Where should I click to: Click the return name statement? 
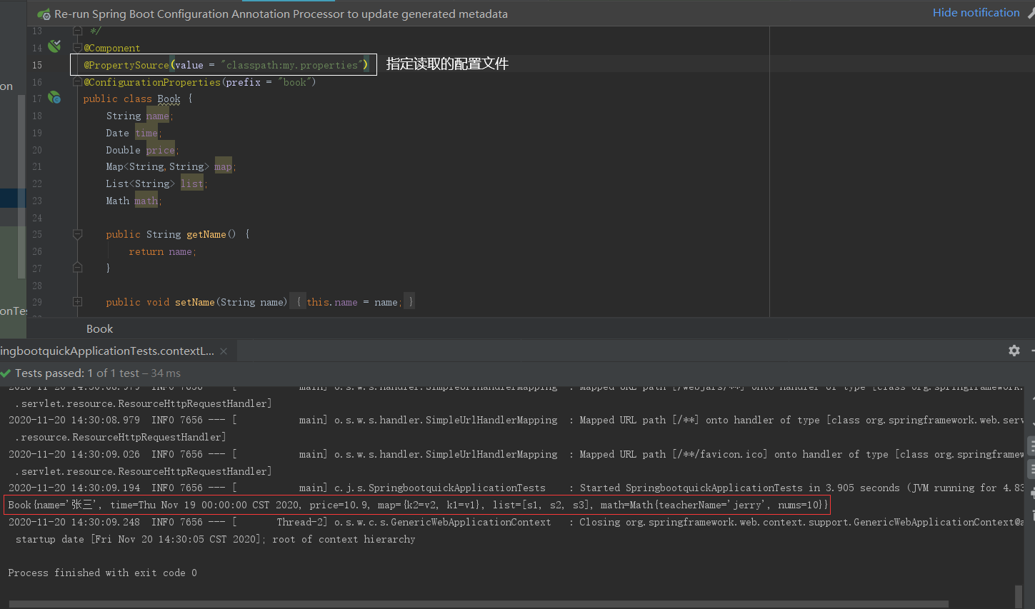[x=162, y=251]
